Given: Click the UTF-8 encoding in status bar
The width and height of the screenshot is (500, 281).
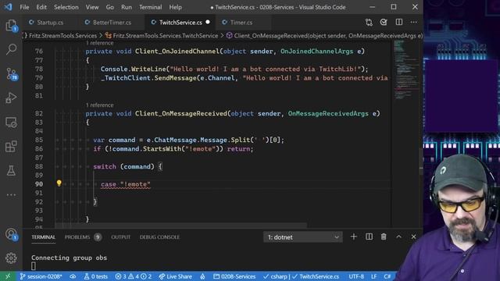Looking at the screenshot, I should (356, 276).
